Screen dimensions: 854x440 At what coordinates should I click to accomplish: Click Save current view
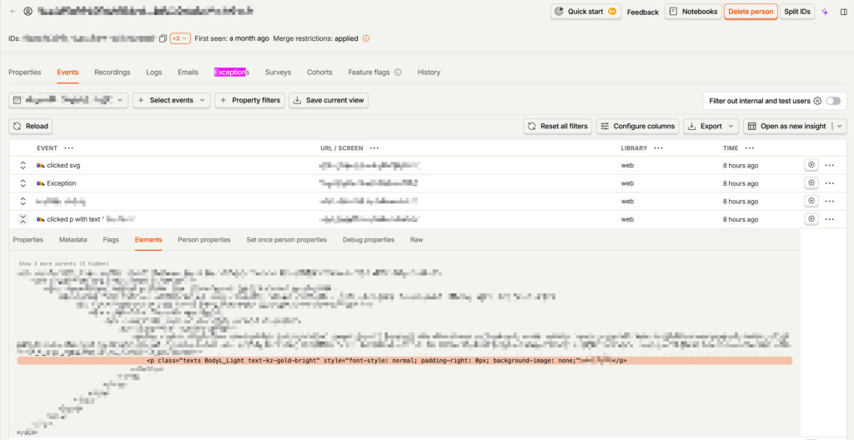[329, 100]
